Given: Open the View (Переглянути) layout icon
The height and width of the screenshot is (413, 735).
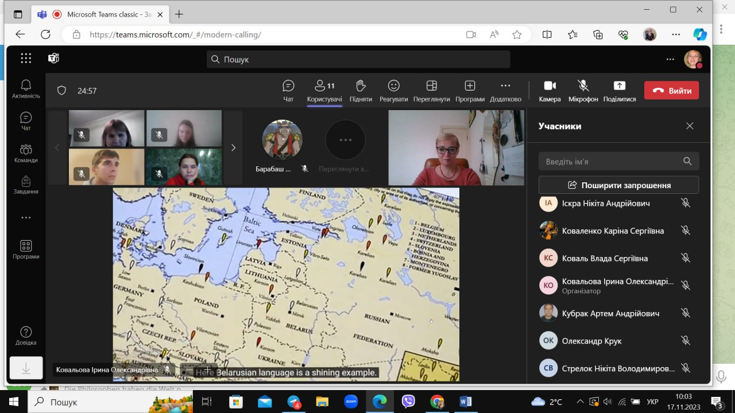Looking at the screenshot, I should [x=431, y=90].
